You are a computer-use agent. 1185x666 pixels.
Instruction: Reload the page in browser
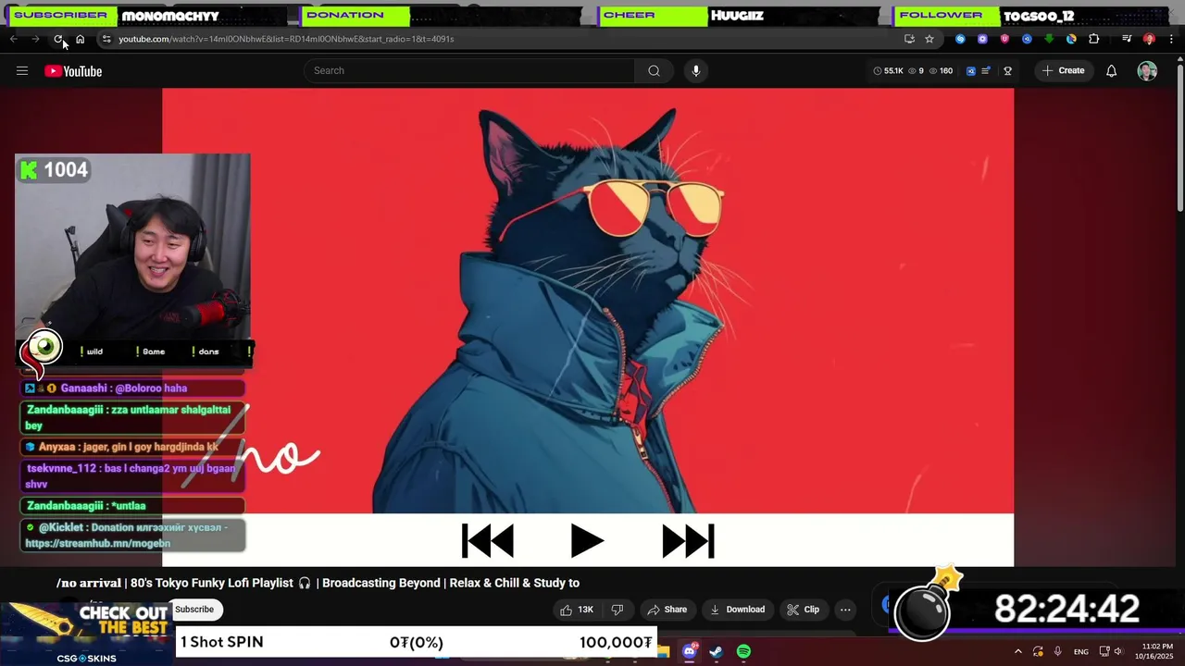[57, 39]
